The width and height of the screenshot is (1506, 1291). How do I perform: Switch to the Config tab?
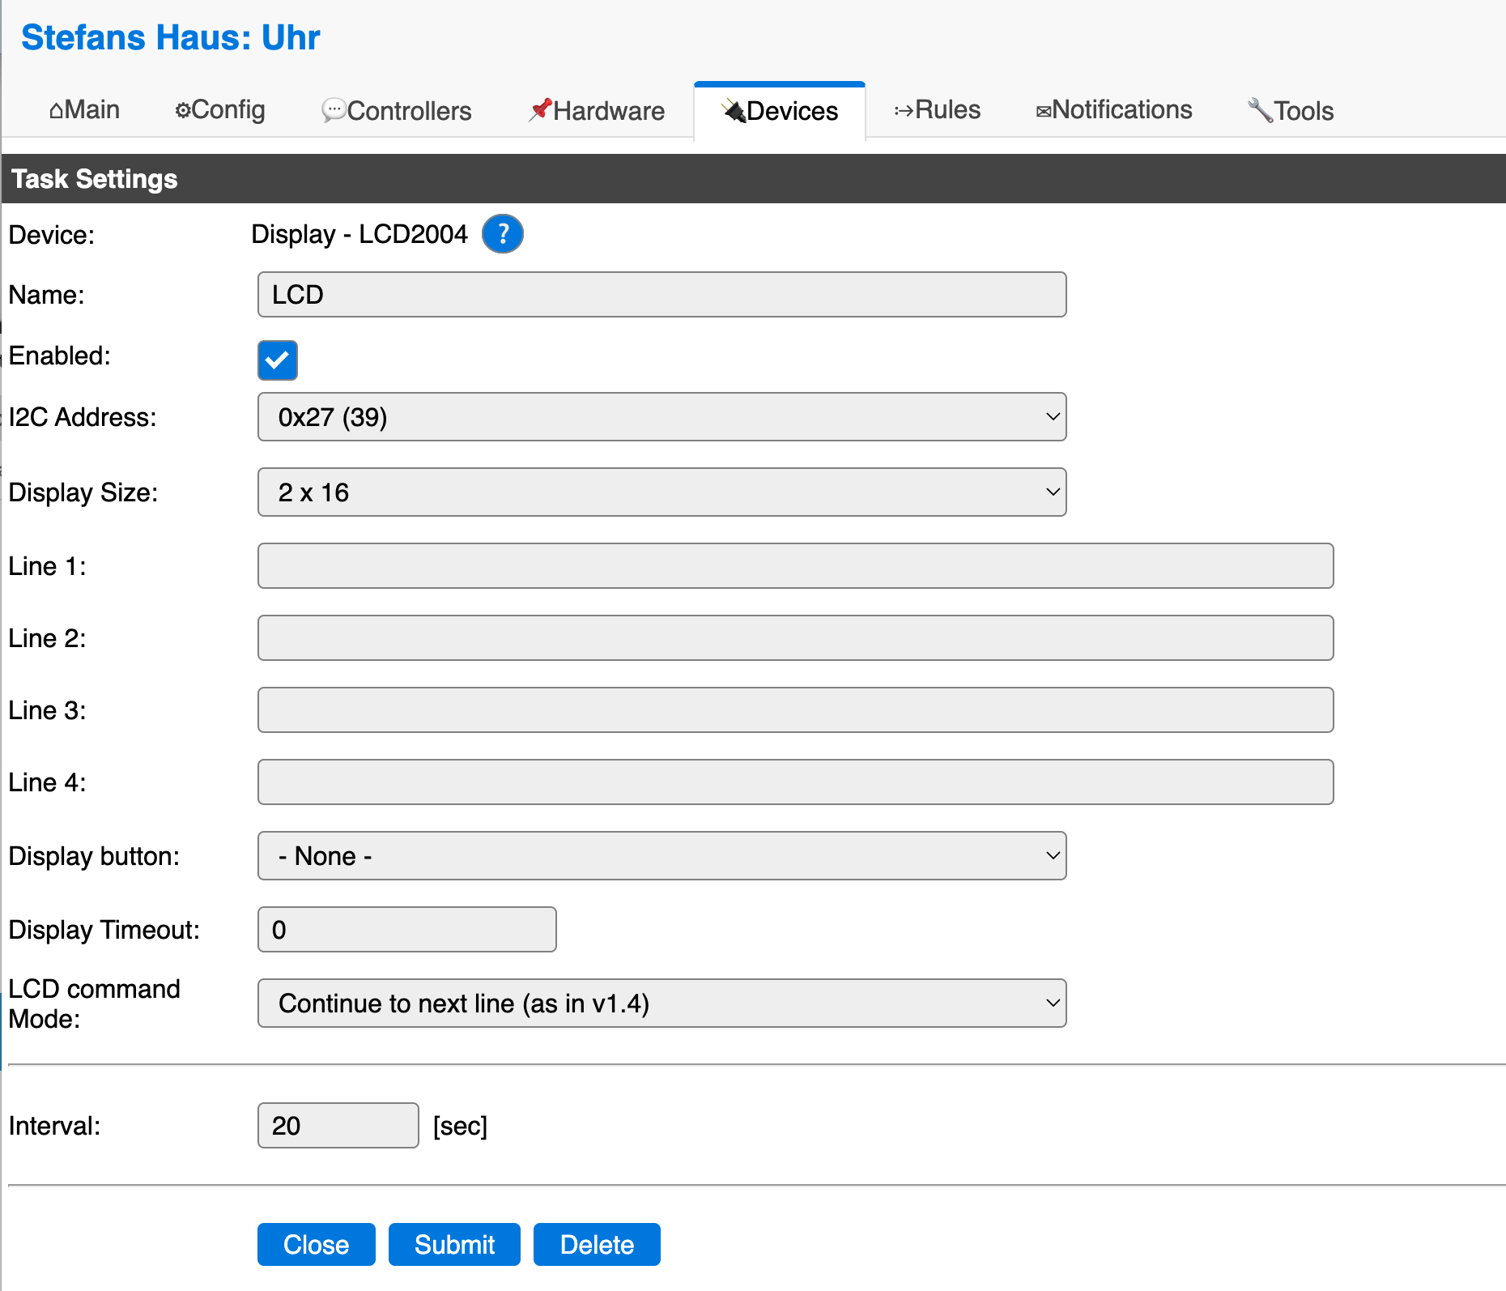(220, 110)
